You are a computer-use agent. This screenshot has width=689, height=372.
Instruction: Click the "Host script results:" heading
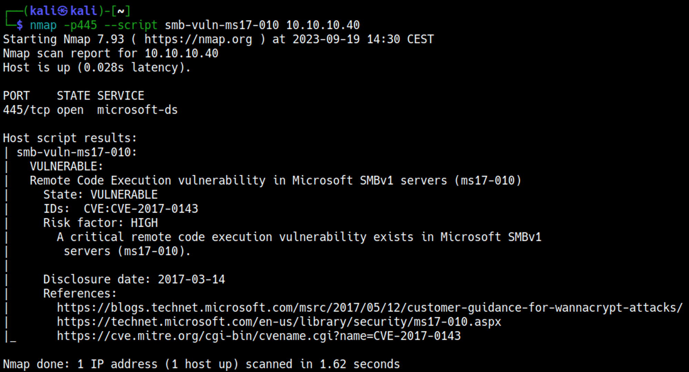pyautogui.click(x=70, y=138)
